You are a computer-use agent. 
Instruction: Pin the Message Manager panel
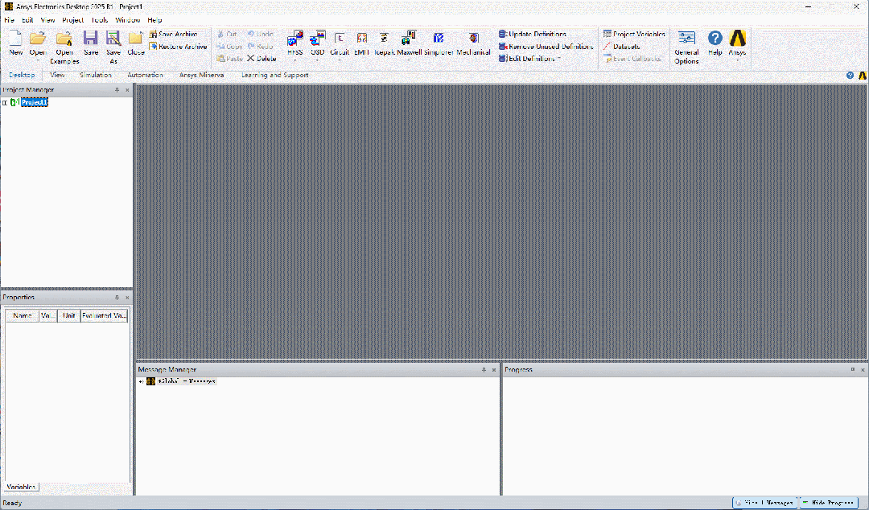484,370
